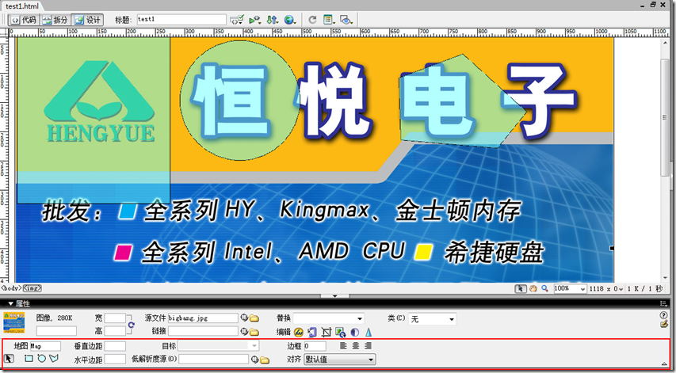Screen dimensions: 676x373
Task: Browse folder for 源文件 image source
Action: pyautogui.click(x=254, y=318)
